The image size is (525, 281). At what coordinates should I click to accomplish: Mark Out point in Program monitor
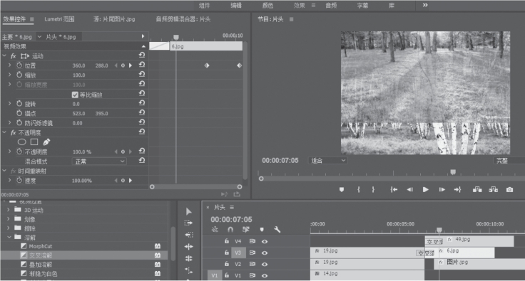(x=373, y=189)
